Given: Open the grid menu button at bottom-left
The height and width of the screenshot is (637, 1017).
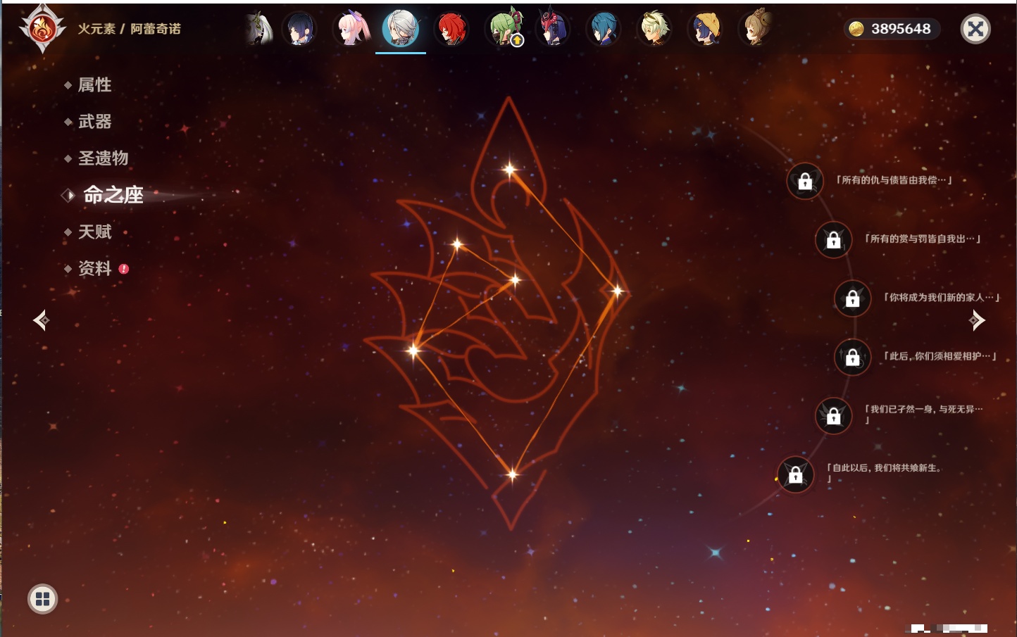Looking at the screenshot, I should [42, 599].
